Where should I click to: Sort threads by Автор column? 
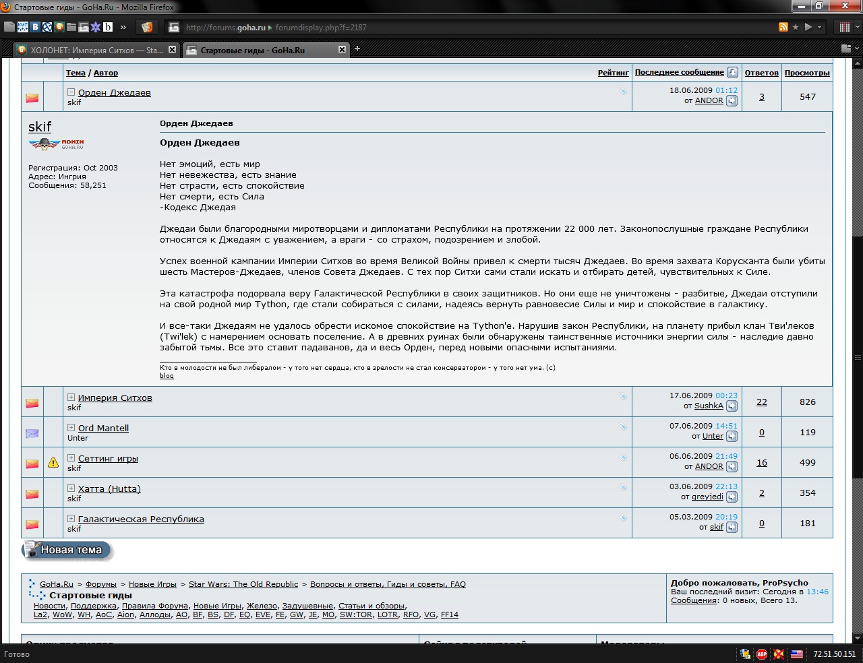coord(106,73)
